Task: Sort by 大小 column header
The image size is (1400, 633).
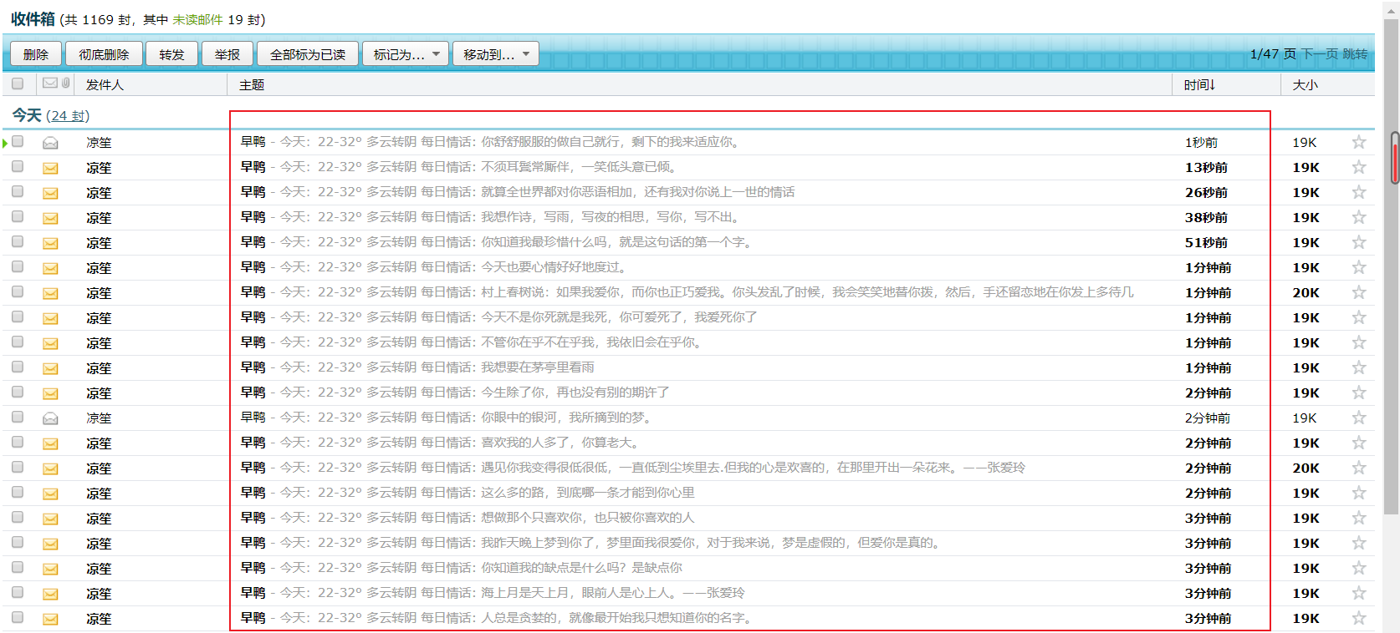Action: pos(1305,85)
